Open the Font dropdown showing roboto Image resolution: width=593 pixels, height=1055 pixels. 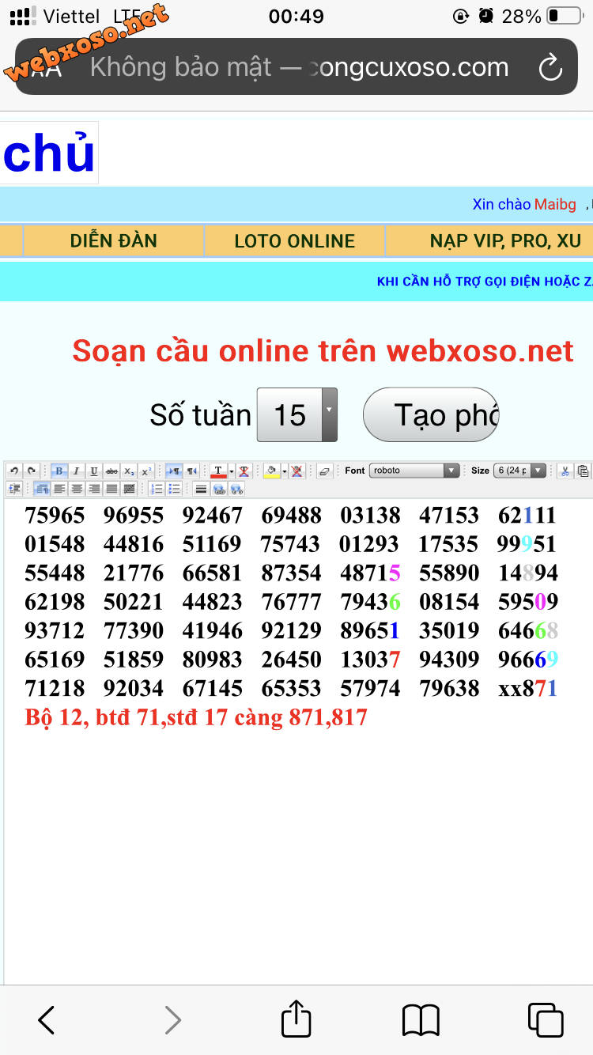coord(414,471)
